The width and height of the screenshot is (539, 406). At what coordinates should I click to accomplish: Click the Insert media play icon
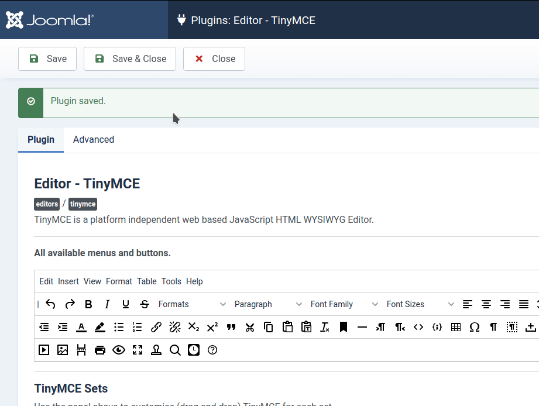pos(44,350)
